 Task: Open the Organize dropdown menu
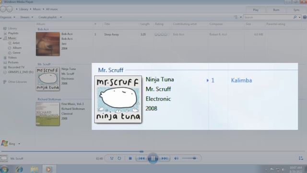[8, 17]
